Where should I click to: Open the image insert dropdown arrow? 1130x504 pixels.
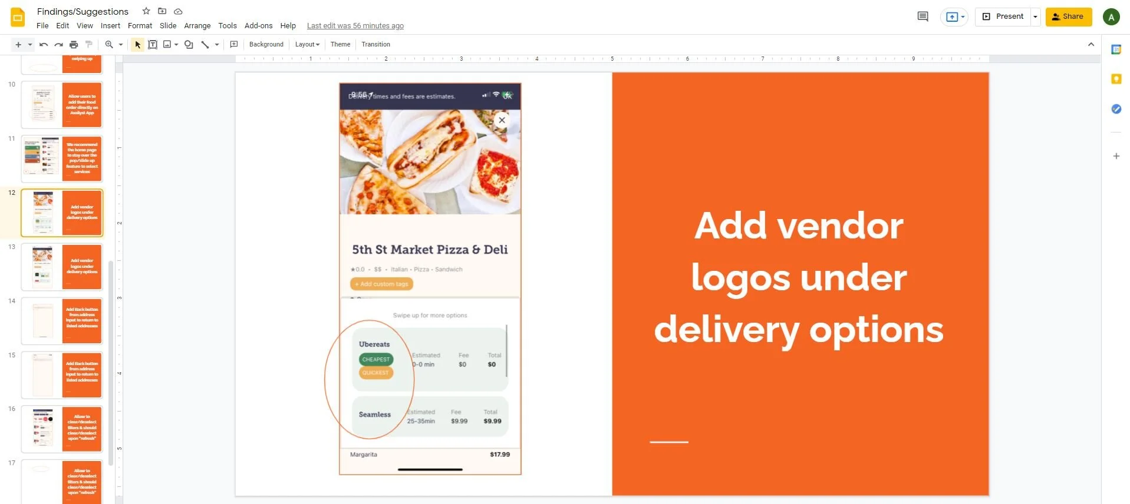tap(176, 44)
